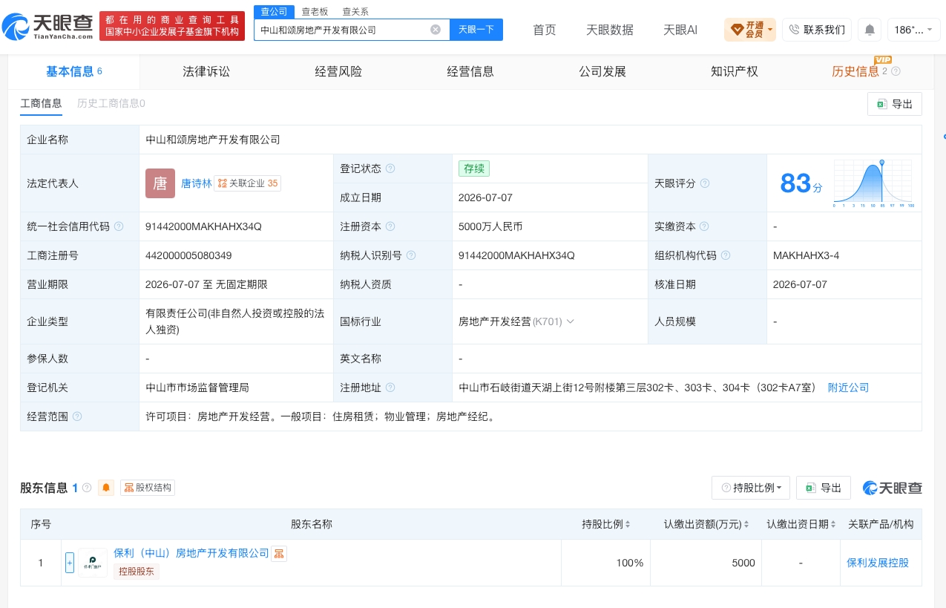Click the help icon next to 登记状态

(x=390, y=169)
